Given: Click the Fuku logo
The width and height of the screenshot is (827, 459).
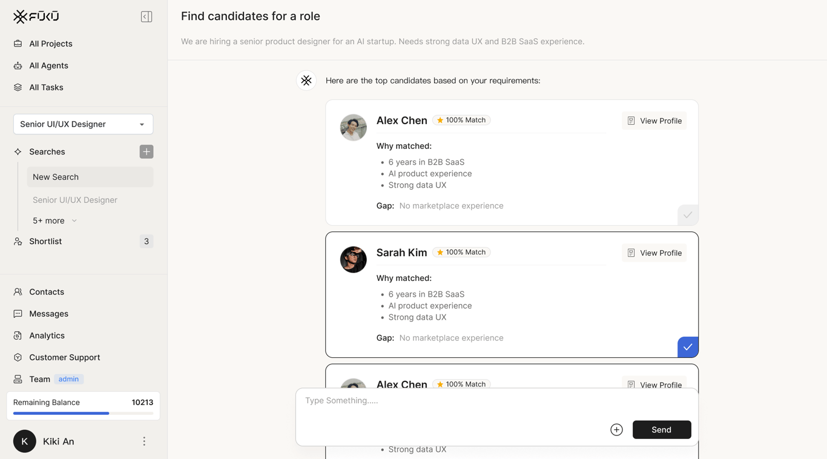Looking at the screenshot, I should click(x=36, y=16).
